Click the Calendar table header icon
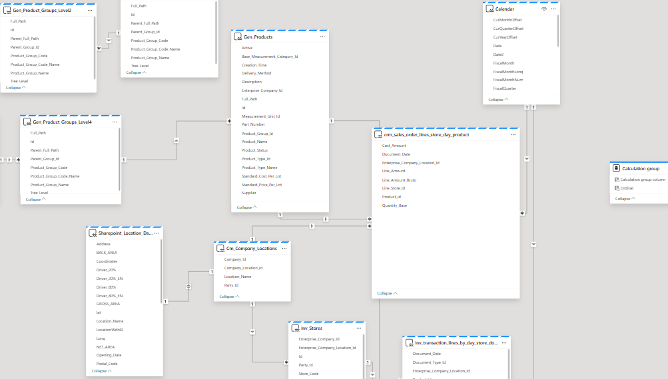Screen dimensions: 668x379 [x=490, y=9]
